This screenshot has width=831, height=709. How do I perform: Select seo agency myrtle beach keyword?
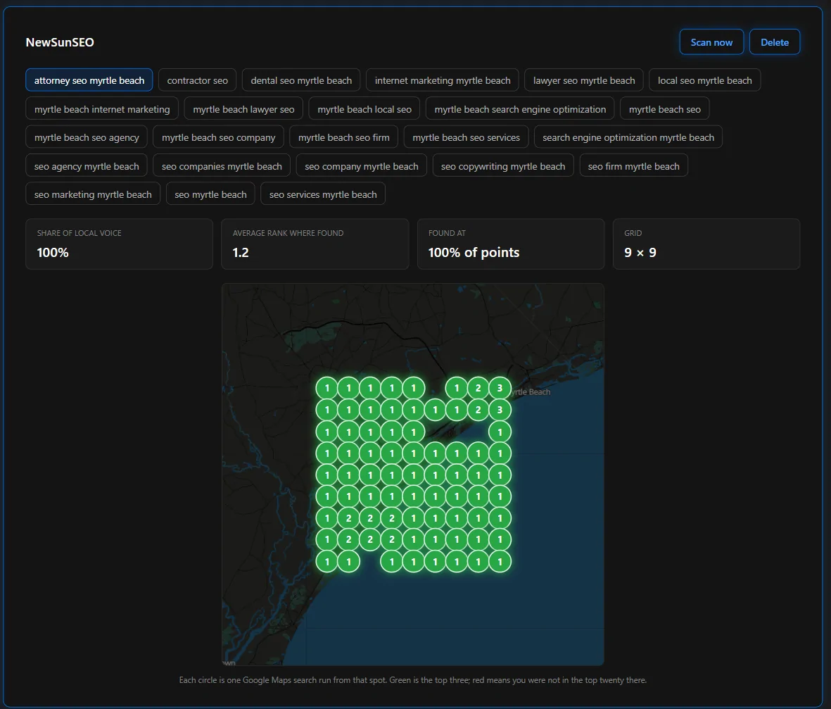coord(87,166)
